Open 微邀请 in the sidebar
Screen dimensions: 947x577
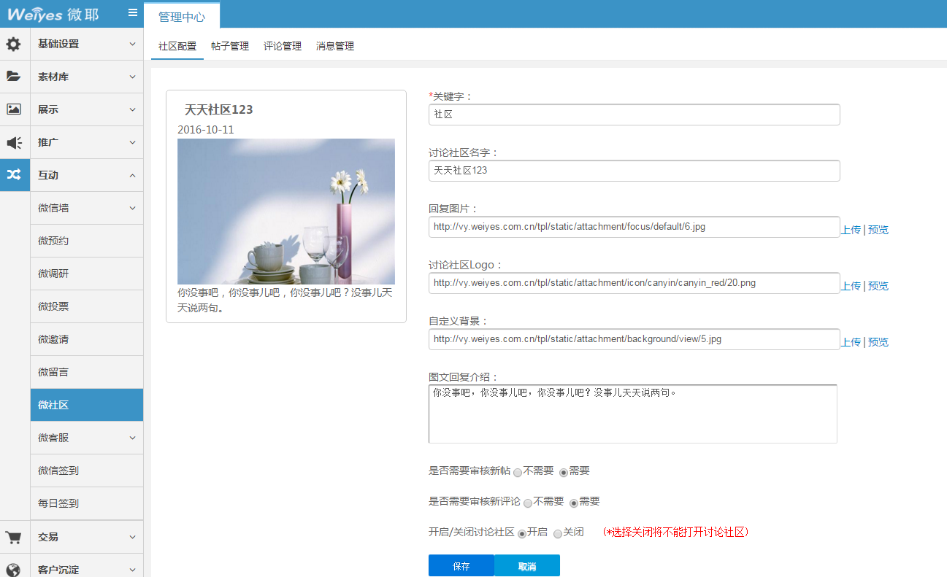point(87,339)
